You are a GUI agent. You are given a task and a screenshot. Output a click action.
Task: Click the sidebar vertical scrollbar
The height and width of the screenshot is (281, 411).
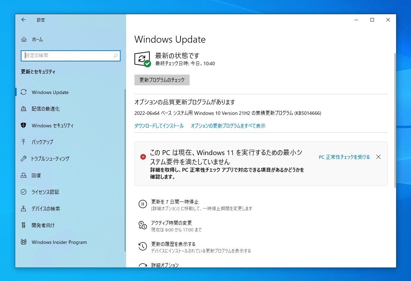[x=125, y=170]
